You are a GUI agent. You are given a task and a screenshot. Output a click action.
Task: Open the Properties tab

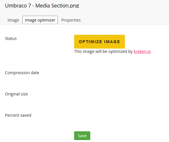tap(71, 20)
